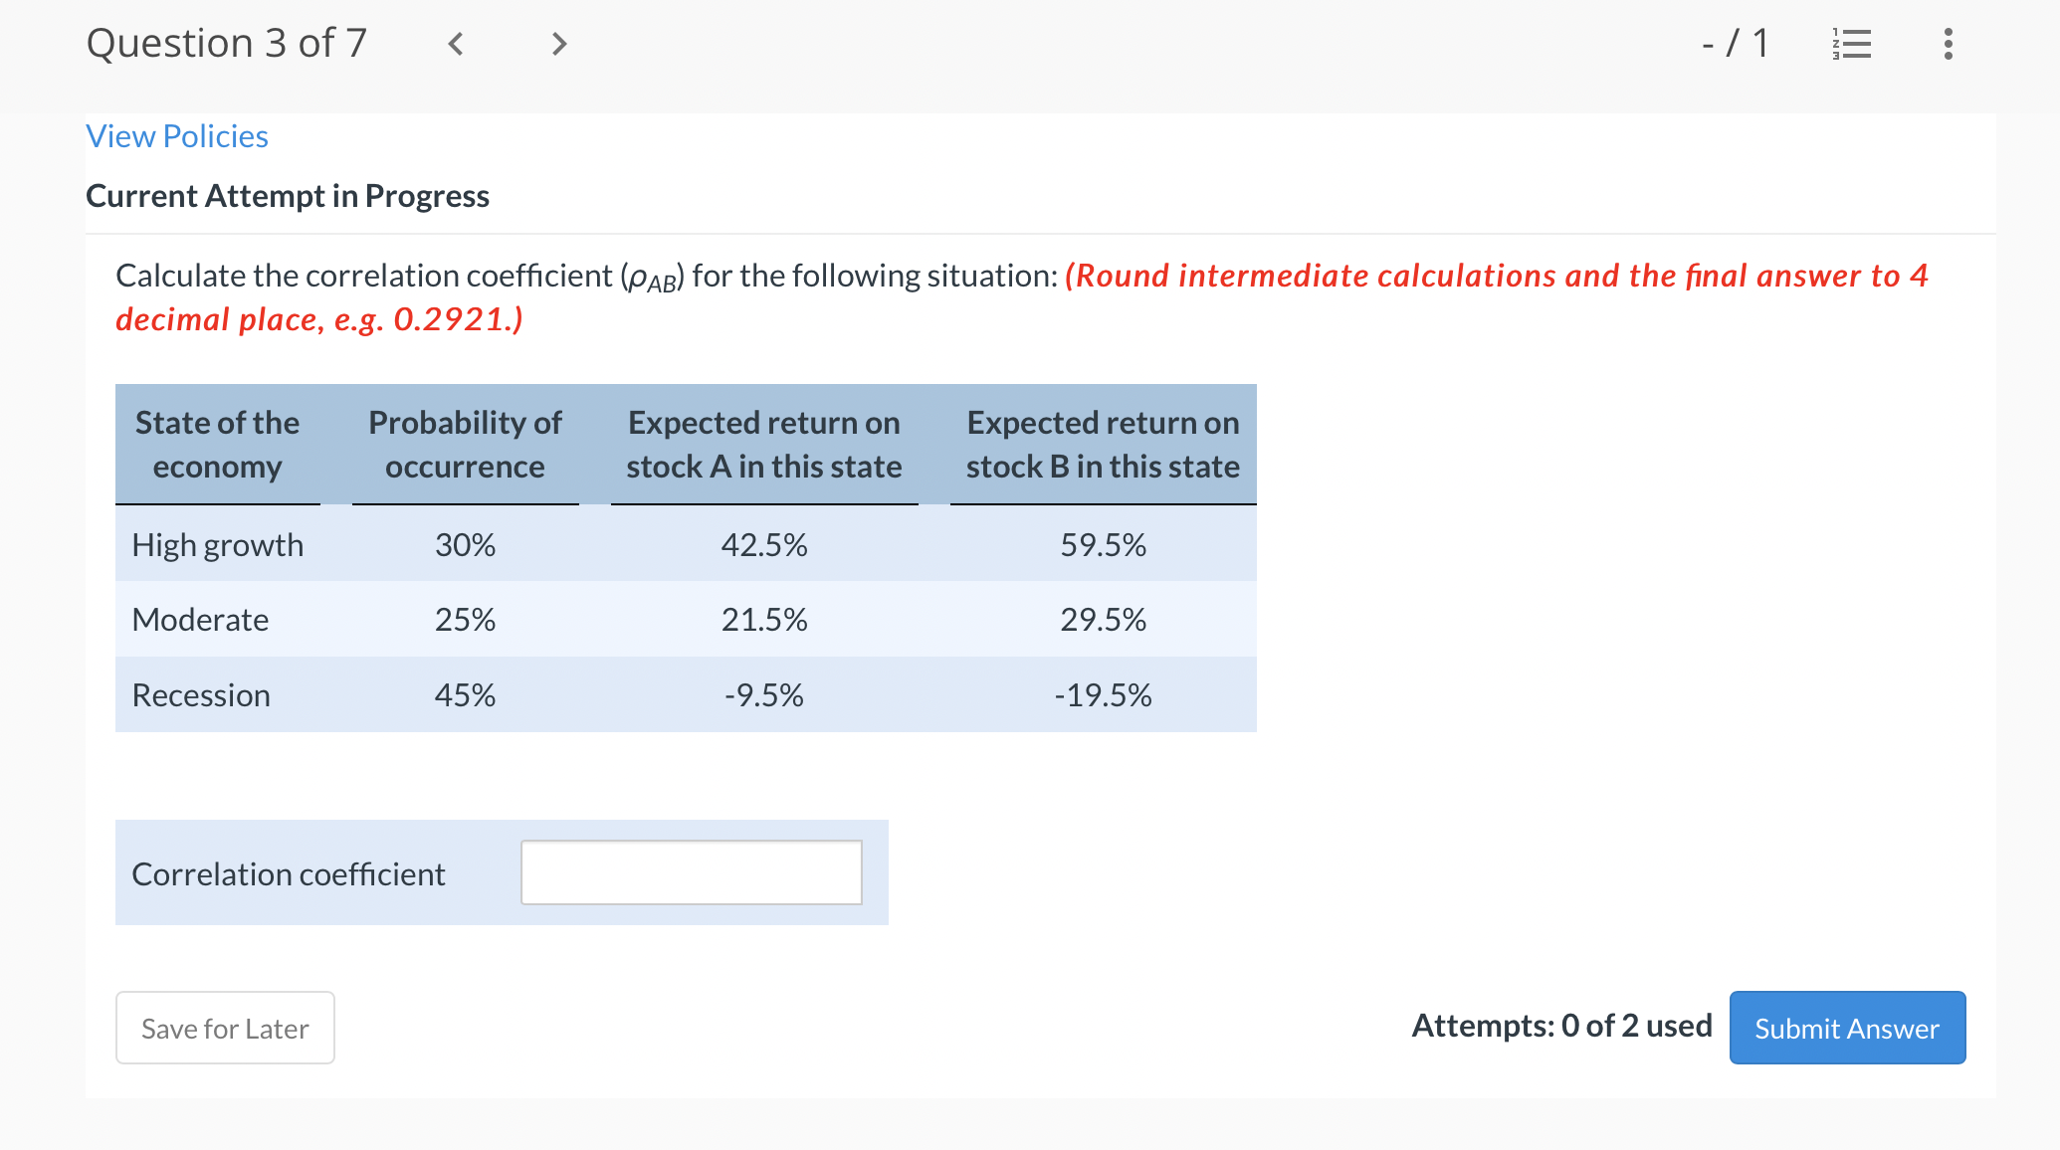
Task: Open more options via the kebab icon
Action: click(1947, 43)
